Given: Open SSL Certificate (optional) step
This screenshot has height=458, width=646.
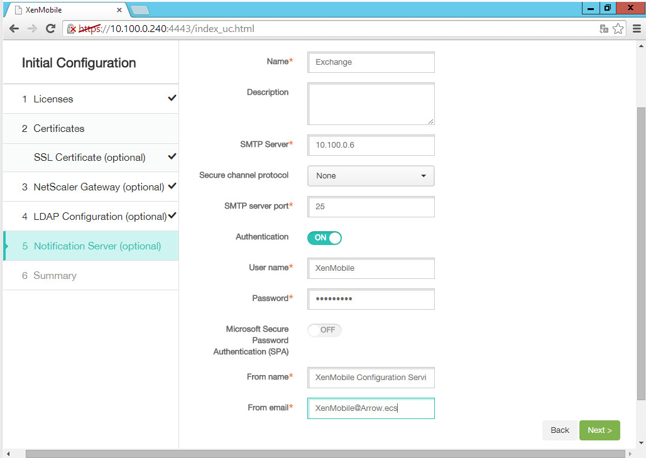Looking at the screenshot, I should coord(90,158).
